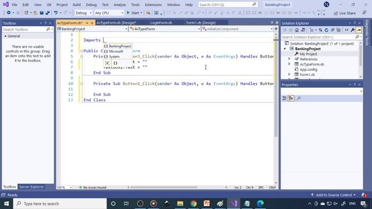372x209 pixels.
Task: Toggle the namespace filter in the IntelliSense popup
Action: pos(115,63)
